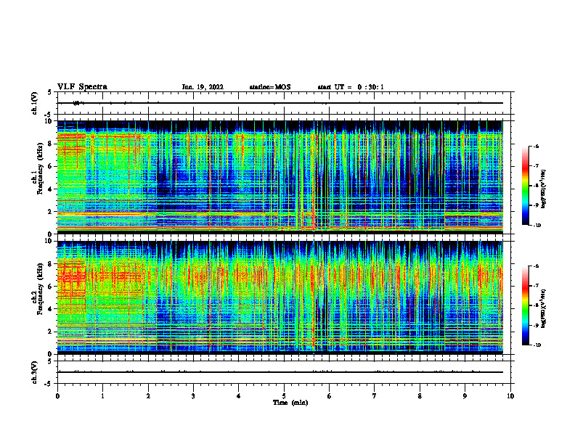Click time axis tick label '4'
Viewport: 575px width, 444px height.
(x=238, y=396)
